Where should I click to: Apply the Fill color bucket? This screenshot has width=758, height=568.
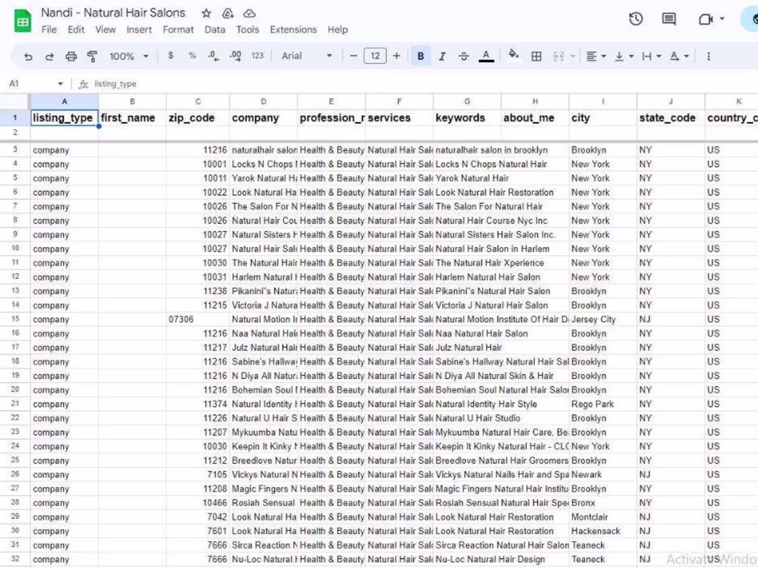[513, 55]
